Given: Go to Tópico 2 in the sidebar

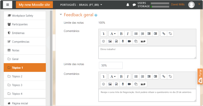Looking at the screenshot, I should (25, 76).
